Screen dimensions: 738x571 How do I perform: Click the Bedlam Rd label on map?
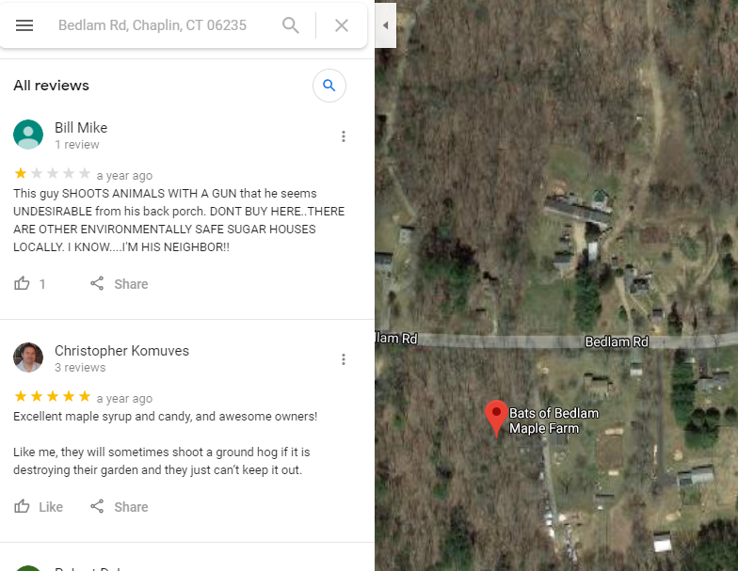[617, 341]
